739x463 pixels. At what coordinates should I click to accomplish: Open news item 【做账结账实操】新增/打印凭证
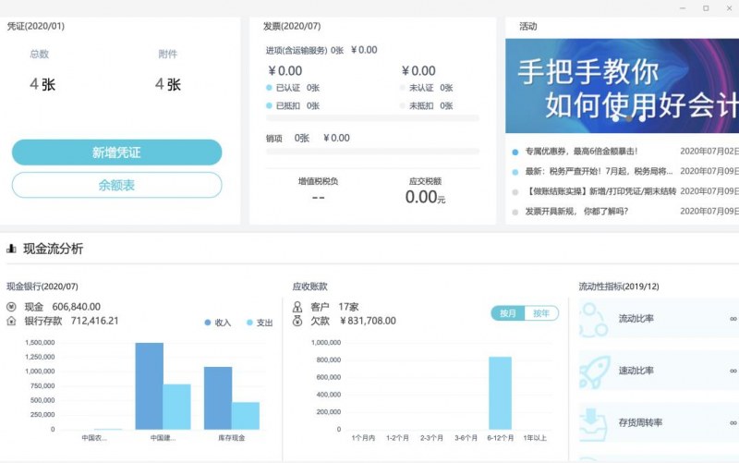coord(600,191)
